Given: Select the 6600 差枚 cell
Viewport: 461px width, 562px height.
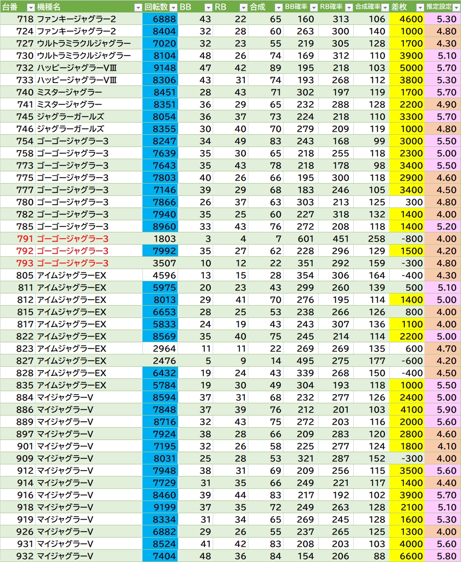Looking at the screenshot, I should [406, 555].
